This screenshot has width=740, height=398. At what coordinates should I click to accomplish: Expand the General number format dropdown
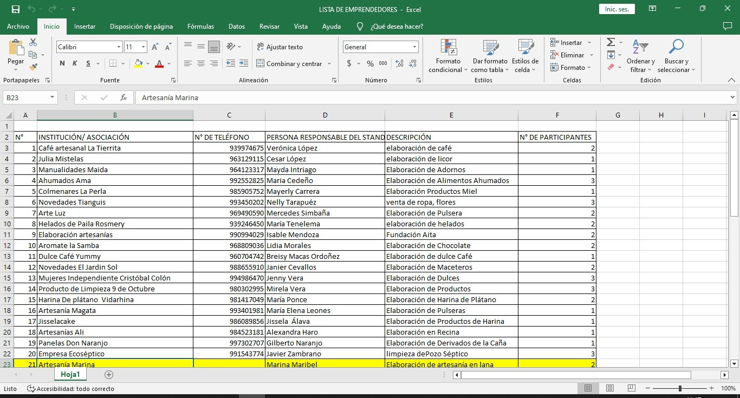(x=414, y=47)
